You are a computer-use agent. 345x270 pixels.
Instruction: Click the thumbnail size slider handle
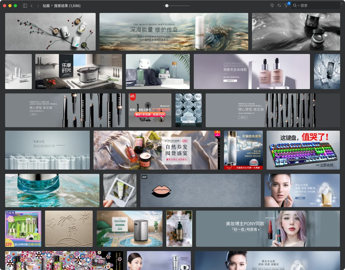(x=167, y=6)
